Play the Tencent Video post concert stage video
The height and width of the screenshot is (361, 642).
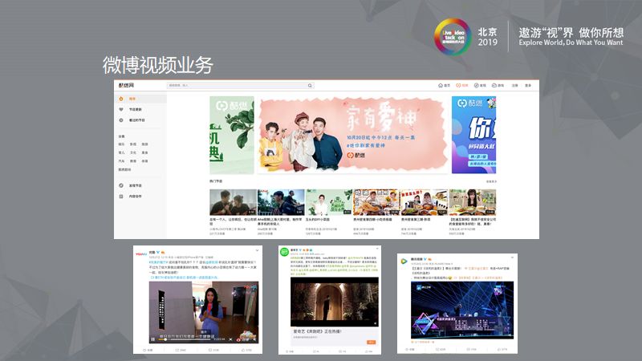(462, 310)
